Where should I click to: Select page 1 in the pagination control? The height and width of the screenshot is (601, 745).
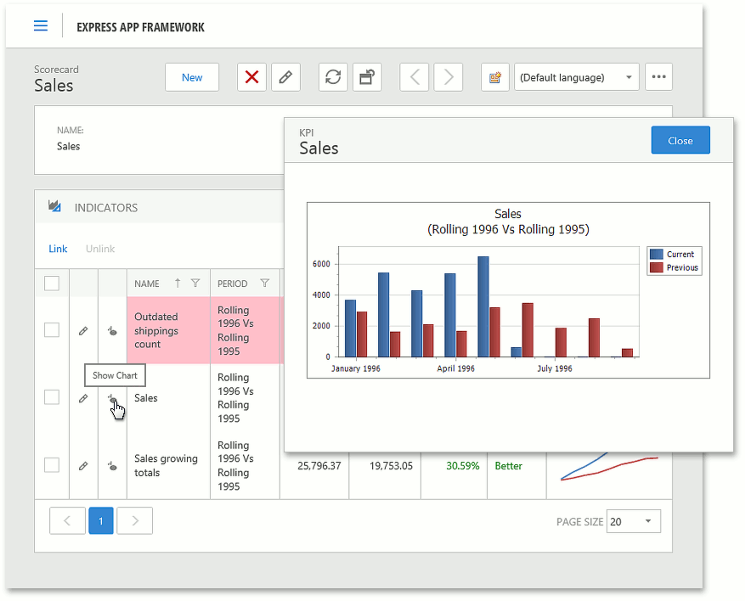(x=100, y=520)
